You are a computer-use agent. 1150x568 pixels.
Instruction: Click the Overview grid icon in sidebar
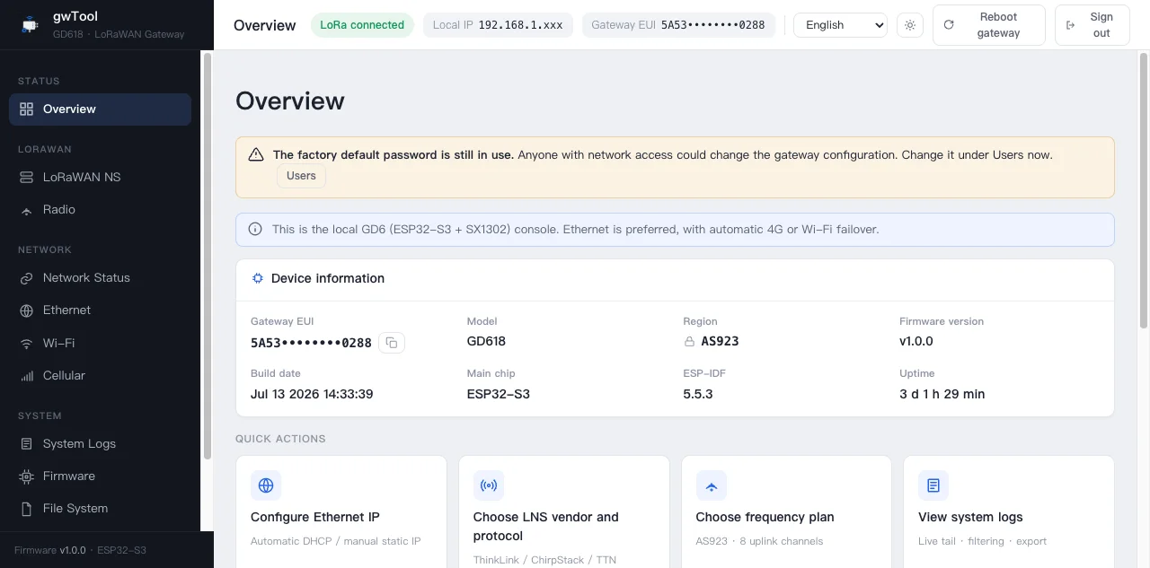[x=26, y=109]
